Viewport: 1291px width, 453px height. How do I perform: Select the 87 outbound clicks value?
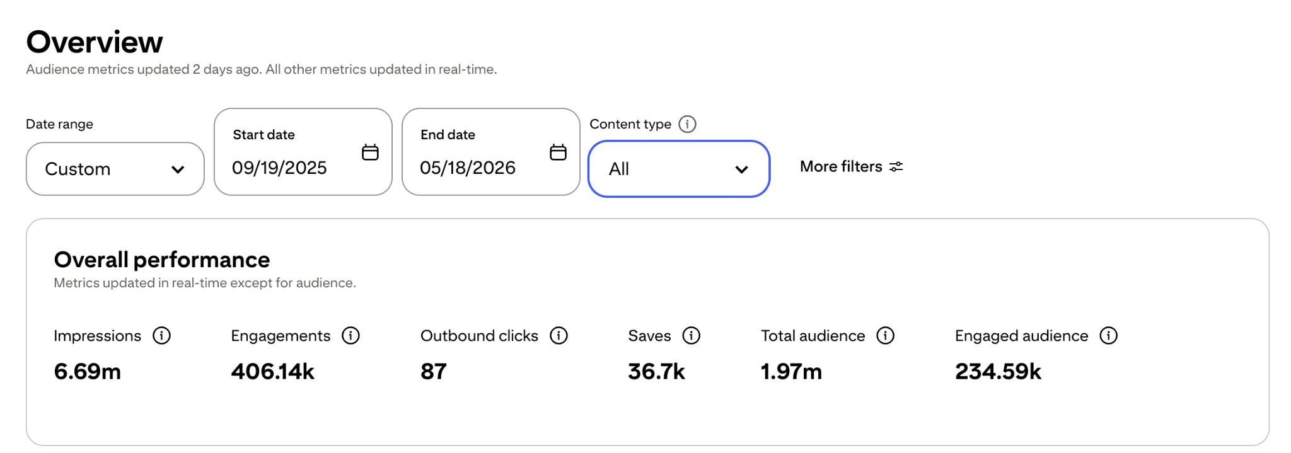click(x=433, y=371)
